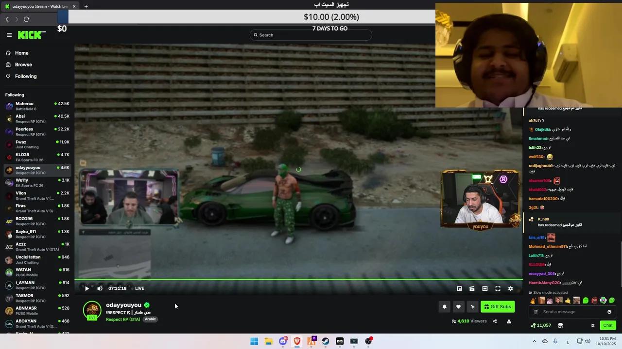The width and height of the screenshot is (622, 349).
Task: Open BOZO96 channel in Following list
Action: (37, 221)
